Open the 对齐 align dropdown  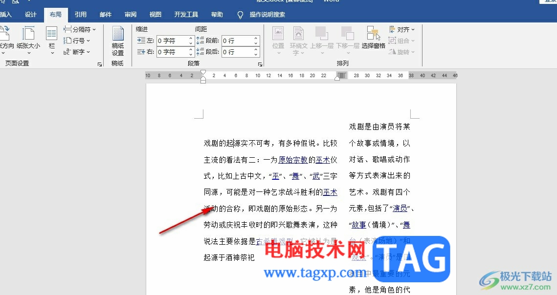[x=402, y=29]
